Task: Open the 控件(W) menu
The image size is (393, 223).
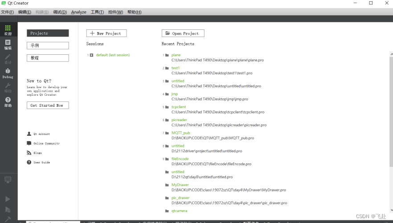Action: coord(115,12)
